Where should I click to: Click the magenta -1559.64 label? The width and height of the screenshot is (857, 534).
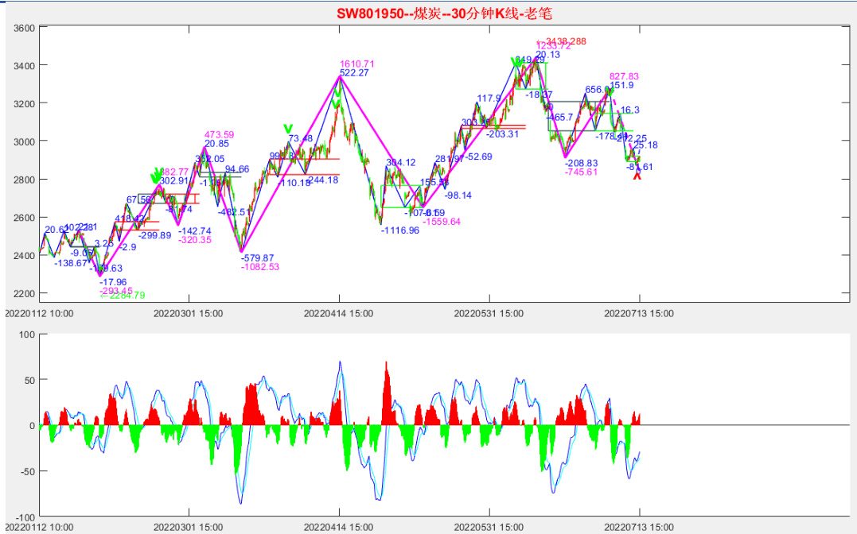click(x=442, y=222)
